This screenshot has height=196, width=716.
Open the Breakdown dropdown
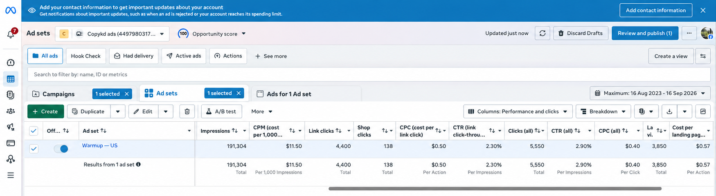point(603,111)
